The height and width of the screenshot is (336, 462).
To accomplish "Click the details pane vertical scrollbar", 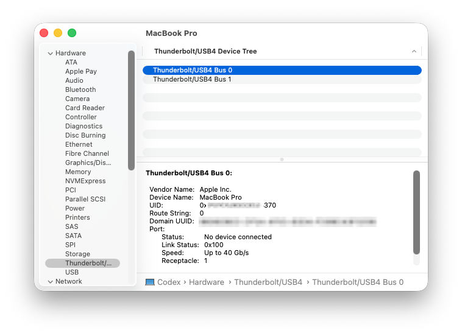I will (416, 212).
